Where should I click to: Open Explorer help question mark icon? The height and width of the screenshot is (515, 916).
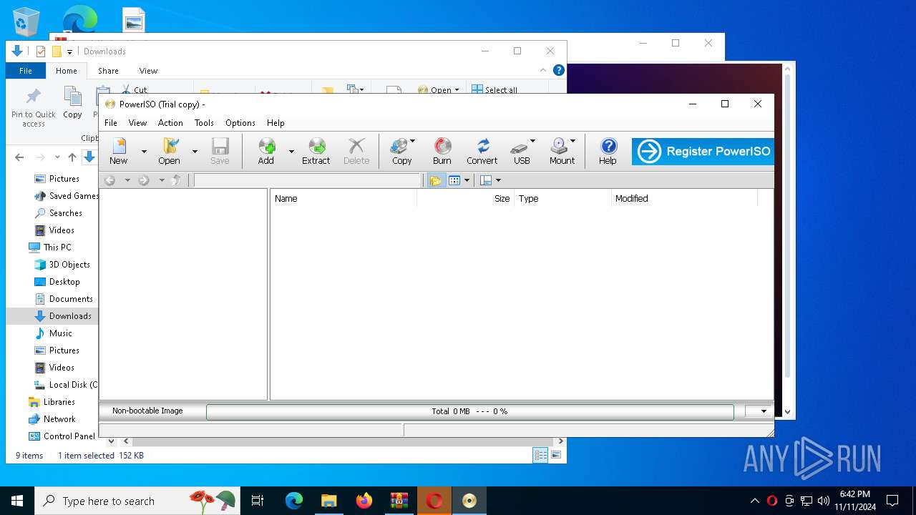point(559,70)
